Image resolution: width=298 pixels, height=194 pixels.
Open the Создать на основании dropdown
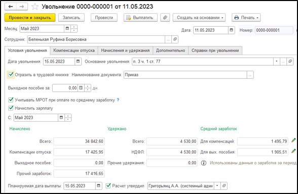pos(199,18)
